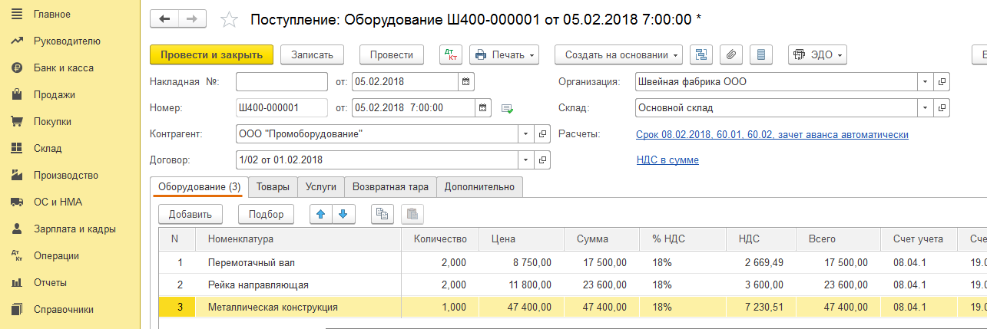Switch to the Товары tab
Screen dimensions: 987x329
click(273, 186)
